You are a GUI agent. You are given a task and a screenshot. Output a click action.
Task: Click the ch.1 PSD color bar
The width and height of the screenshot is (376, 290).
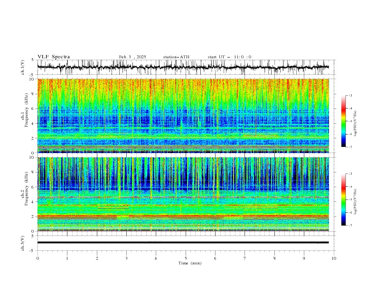point(343,121)
